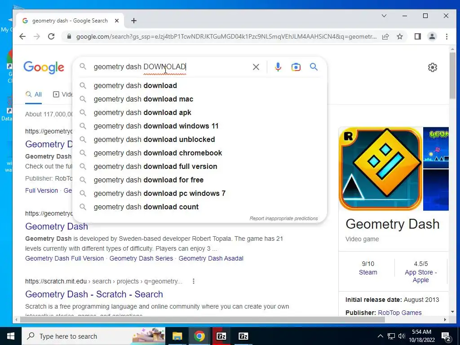Open the Chrome side panel icon

(418, 36)
